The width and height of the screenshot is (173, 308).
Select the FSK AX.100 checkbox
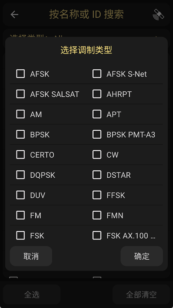(x=97, y=235)
